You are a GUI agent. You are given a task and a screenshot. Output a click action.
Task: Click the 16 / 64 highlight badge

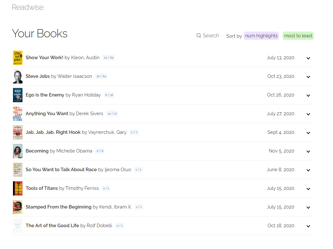(101, 77)
